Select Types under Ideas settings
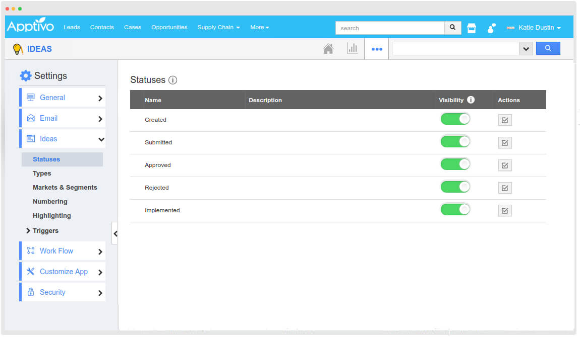The width and height of the screenshot is (580, 337). (42, 174)
